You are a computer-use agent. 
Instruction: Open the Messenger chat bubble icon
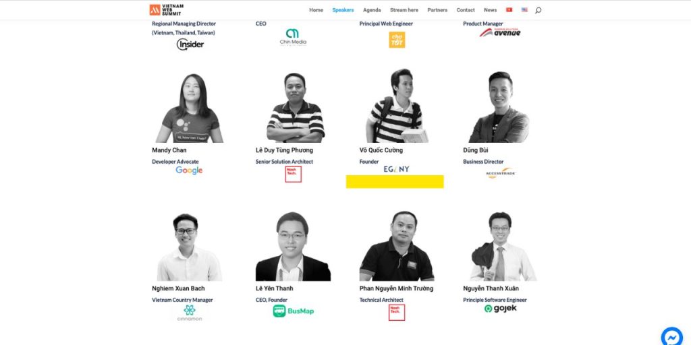pos(672,338)
